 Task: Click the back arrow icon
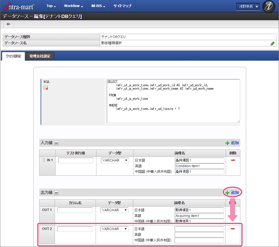click(8, 24)
